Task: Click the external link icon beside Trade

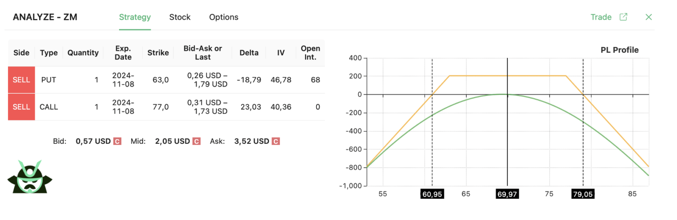Action: [623, 17]
